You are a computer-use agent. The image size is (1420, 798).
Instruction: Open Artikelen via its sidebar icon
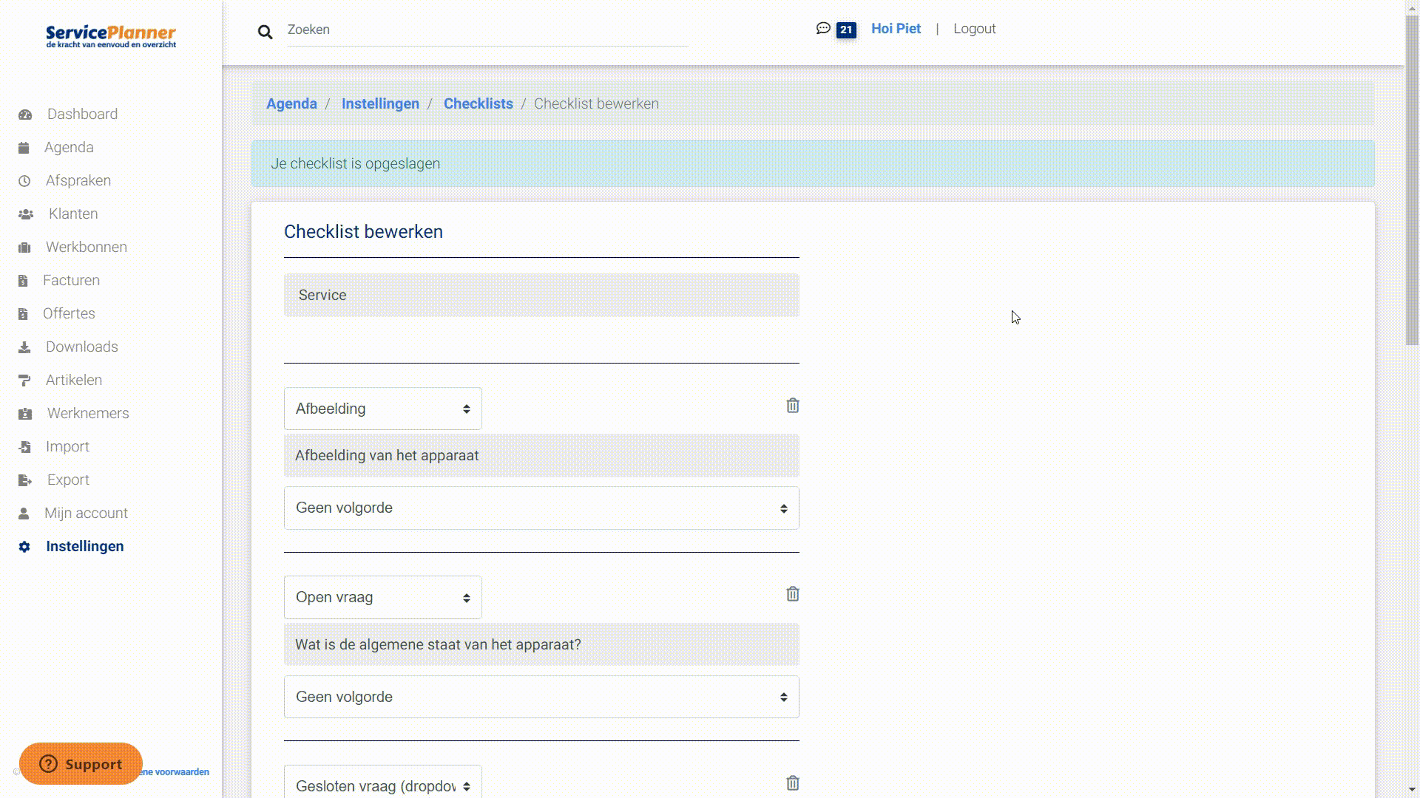(x=26, y=380)
